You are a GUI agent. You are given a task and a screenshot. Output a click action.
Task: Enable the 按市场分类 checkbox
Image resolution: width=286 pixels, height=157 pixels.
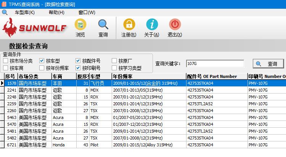click(5, 61)
